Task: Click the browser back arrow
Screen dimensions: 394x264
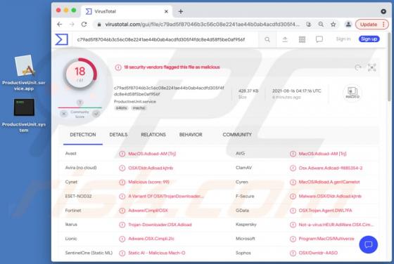Action: [60, 25]
